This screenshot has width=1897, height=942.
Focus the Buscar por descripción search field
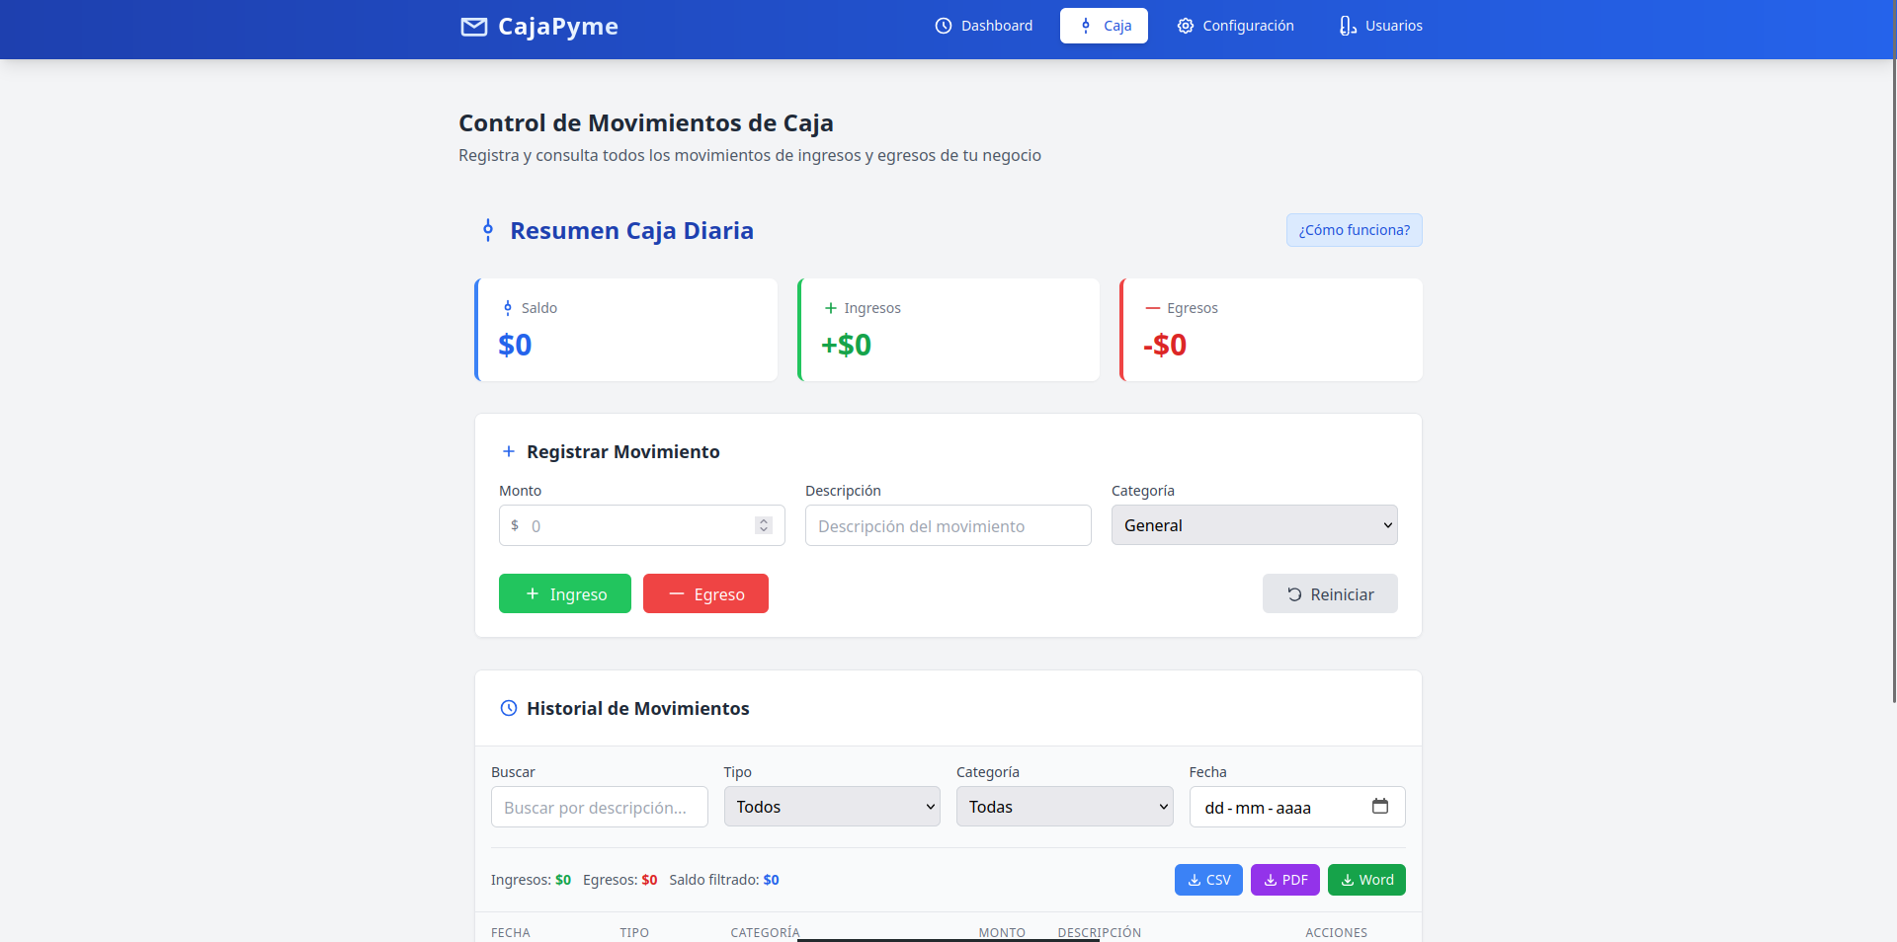pyautogui.click(x=600, y=807)
